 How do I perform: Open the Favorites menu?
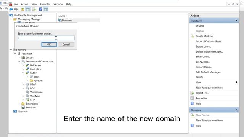pos(45,4)
